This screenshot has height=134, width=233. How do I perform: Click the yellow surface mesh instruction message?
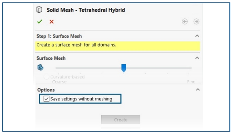(x=118, y=46)
